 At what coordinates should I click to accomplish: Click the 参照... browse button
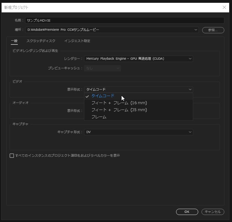tap(213, 30)
